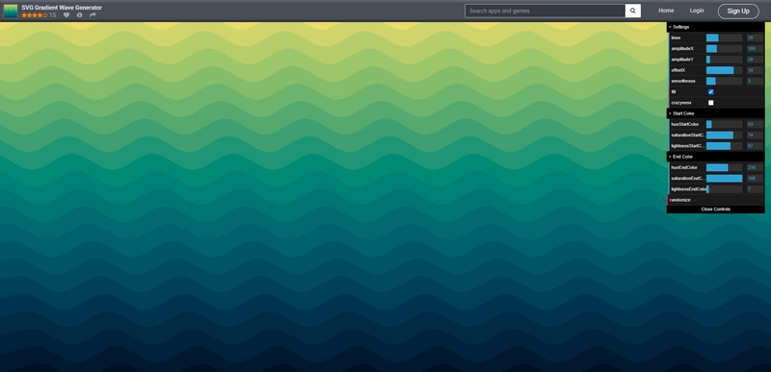Disable the fill checkbox
This screenshot has width=771, height=372.
(711, 92)
